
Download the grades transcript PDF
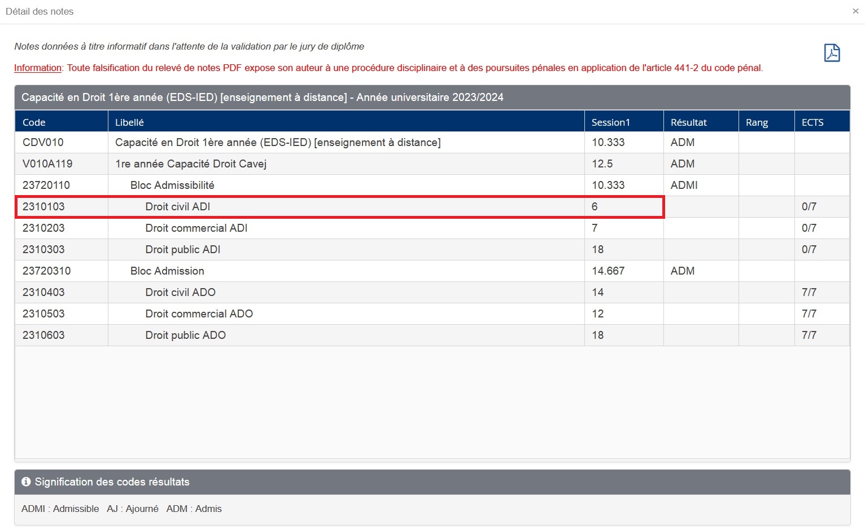(x=832, y=52)
